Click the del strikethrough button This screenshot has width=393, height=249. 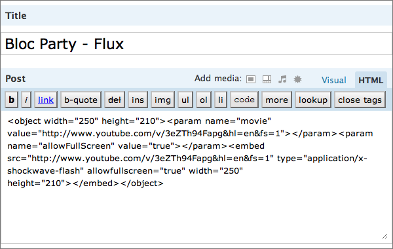coord(115,100)
